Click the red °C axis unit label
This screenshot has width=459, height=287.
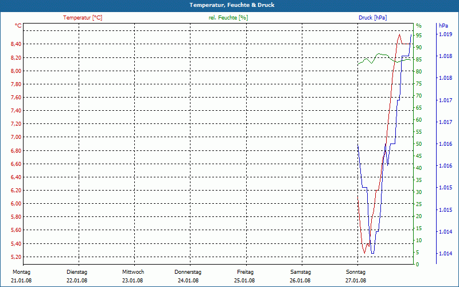point(18,26)
